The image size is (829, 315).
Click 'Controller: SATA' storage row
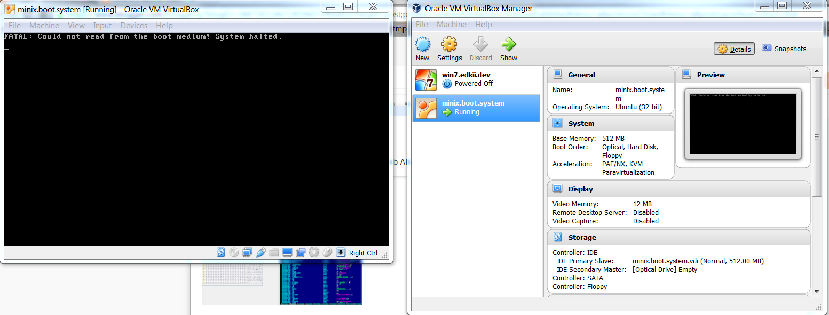pos(578,278)
